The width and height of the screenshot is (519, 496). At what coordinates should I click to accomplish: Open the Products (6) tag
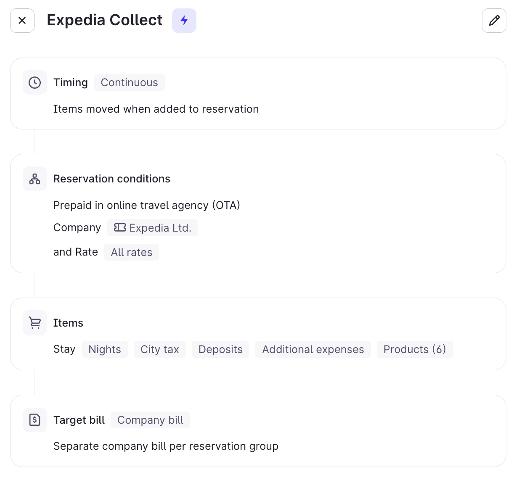(x=415, y=349)
